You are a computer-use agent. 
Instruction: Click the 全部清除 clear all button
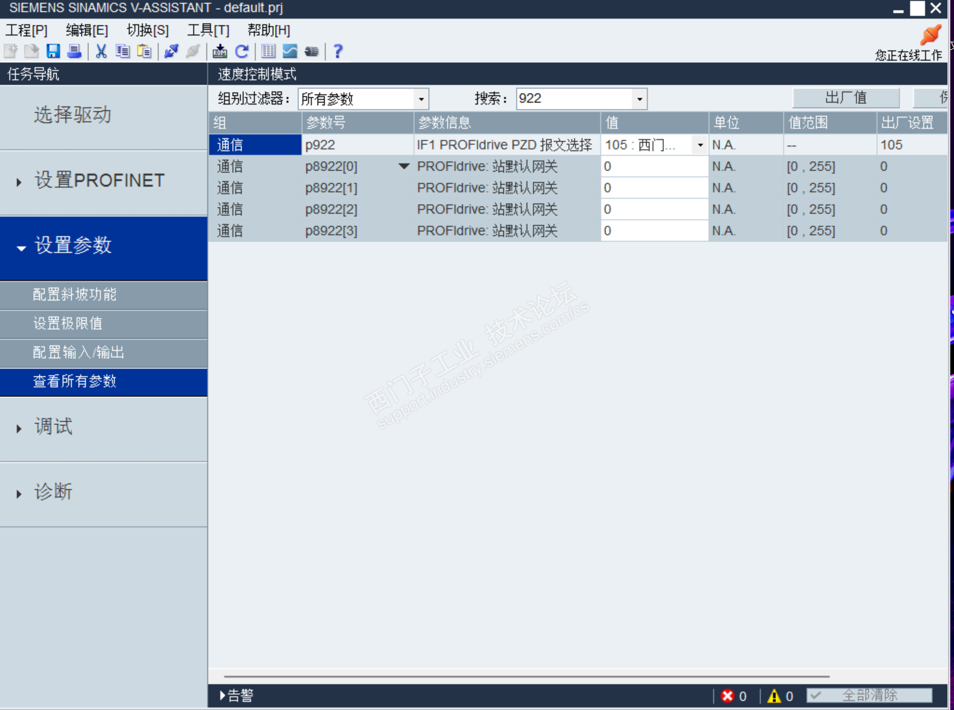click(869, 695)
